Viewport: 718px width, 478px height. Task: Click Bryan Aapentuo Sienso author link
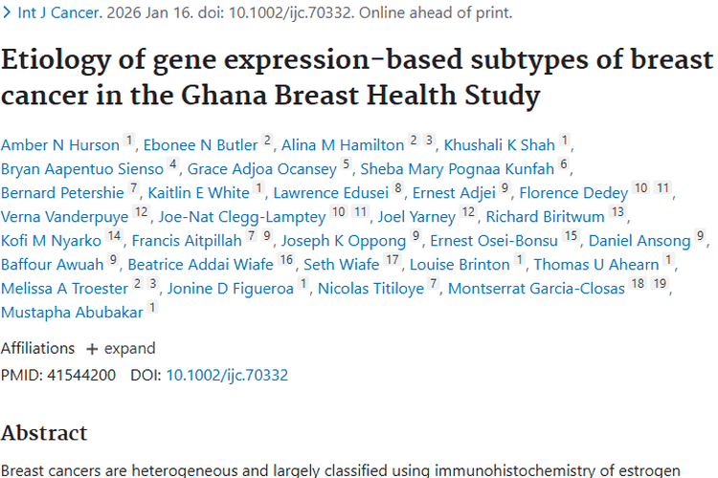[x=81, y=169]
